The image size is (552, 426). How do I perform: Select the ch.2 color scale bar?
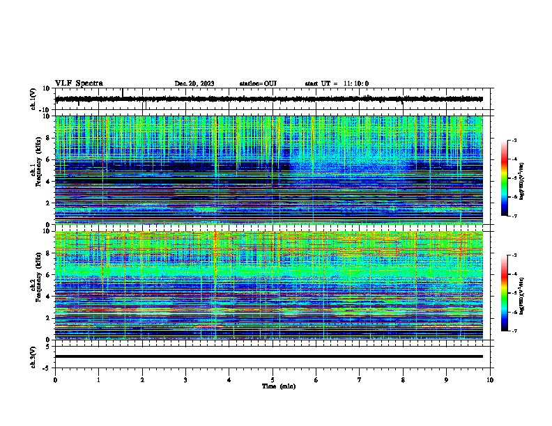point(505,293)
